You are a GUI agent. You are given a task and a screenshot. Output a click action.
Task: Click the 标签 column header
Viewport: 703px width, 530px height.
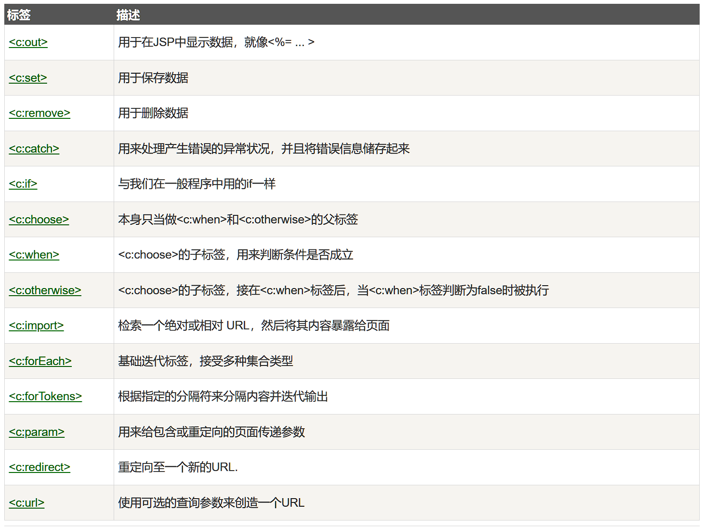tap(19, 15)
